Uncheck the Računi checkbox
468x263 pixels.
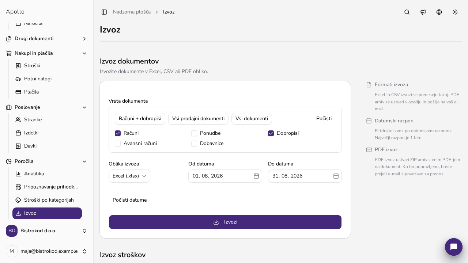click(x=118, y=133)
